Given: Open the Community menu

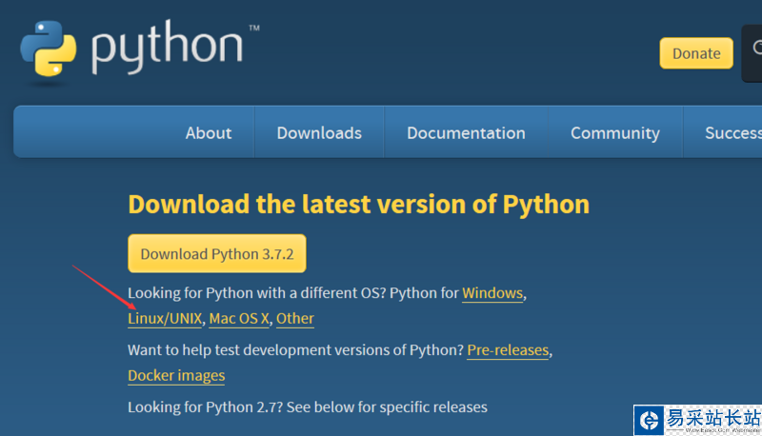Looking at the screenshot, I should coord(614,133).
